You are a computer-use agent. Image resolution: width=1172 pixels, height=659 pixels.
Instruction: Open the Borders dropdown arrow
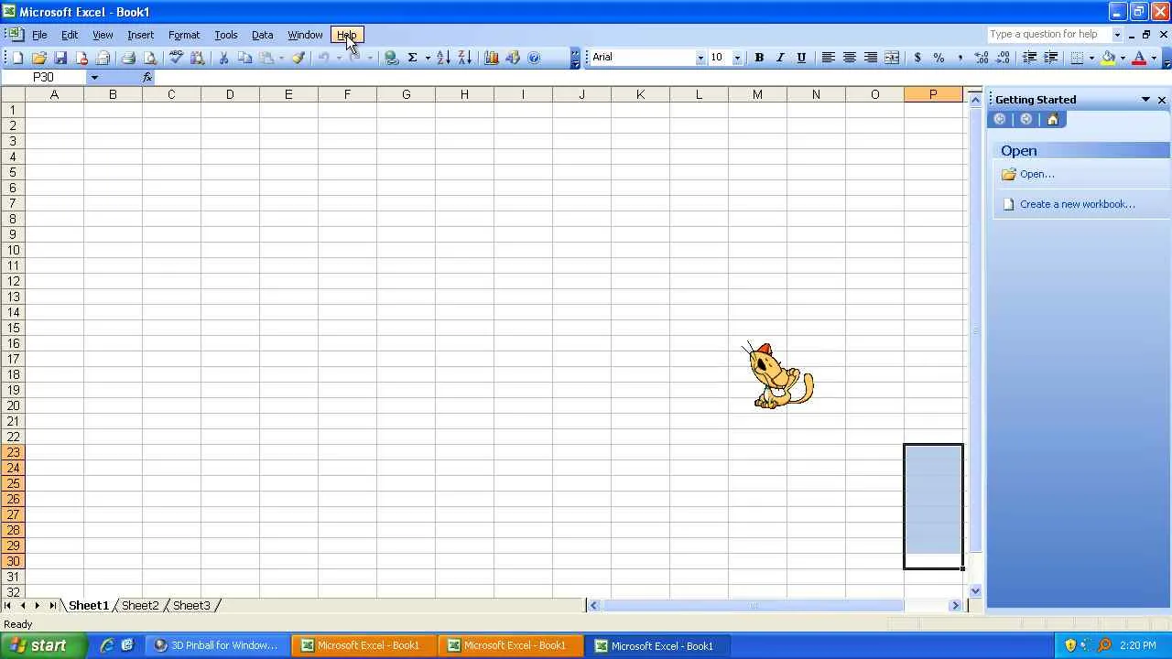1091,58
